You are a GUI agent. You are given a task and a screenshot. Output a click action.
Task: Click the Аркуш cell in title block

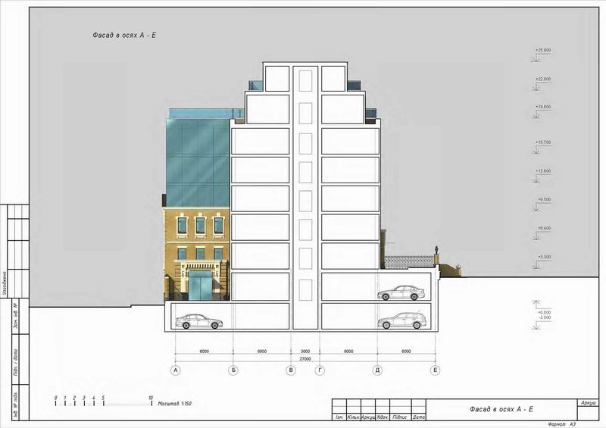coord(588,402)
